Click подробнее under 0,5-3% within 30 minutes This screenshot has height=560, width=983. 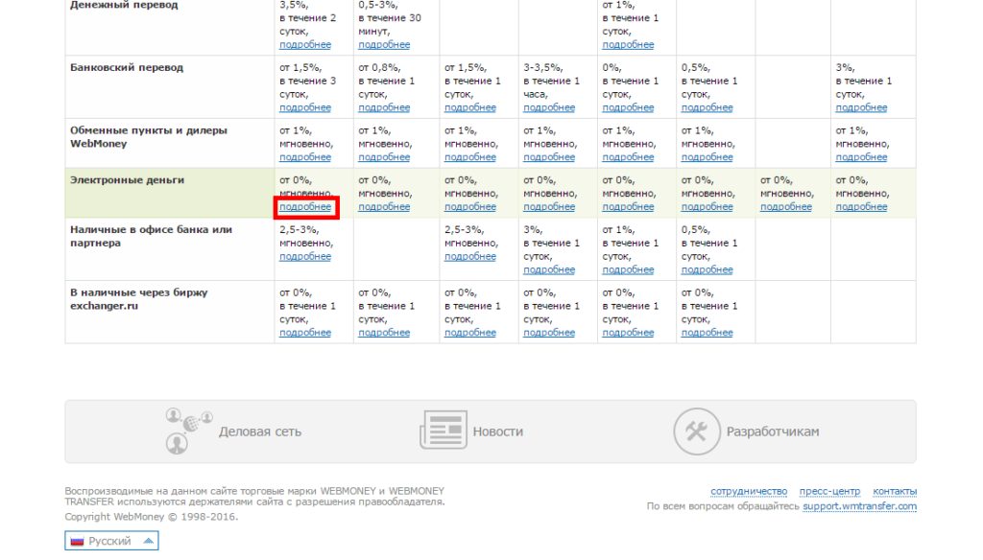(384, 45)
